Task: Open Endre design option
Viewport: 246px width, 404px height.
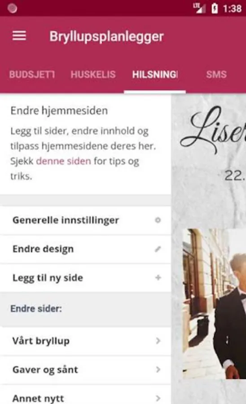Action: (x=86, y=249)
